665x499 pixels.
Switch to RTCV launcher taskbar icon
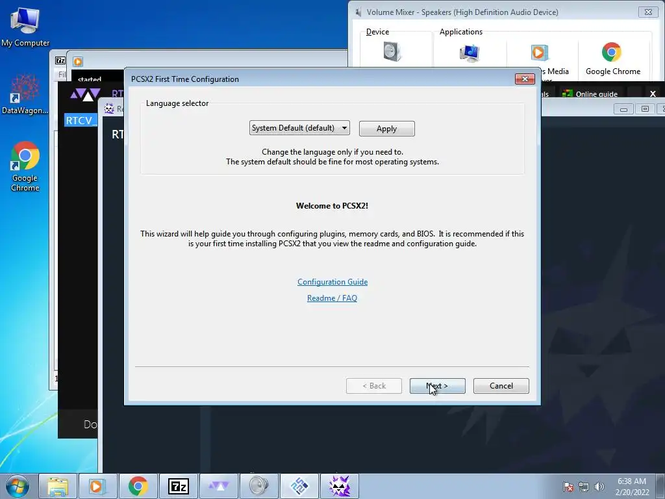coord(218,486)
